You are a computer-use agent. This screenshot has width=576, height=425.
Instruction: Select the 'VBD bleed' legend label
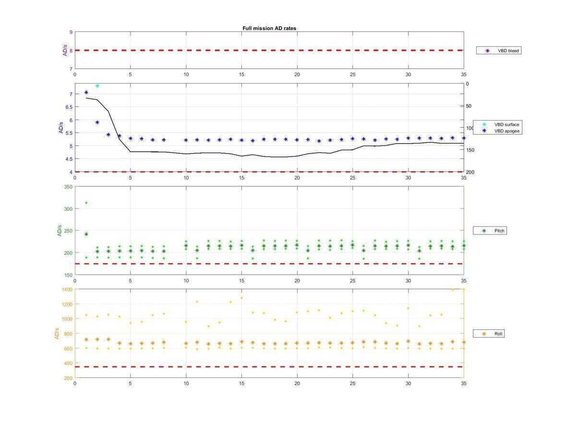click(508, 50)
